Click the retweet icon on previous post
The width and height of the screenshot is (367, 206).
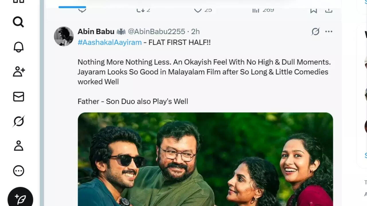pos(140,10)
